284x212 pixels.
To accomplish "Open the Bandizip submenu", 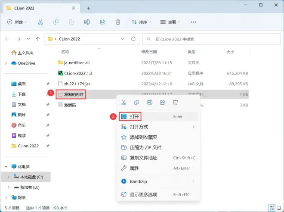I will [158, 181].
